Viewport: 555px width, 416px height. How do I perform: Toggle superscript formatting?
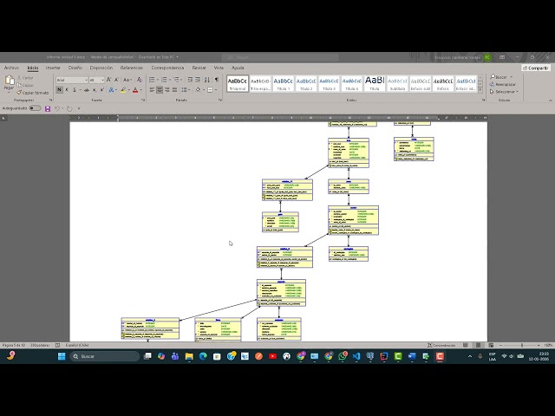tap(102, 90)
